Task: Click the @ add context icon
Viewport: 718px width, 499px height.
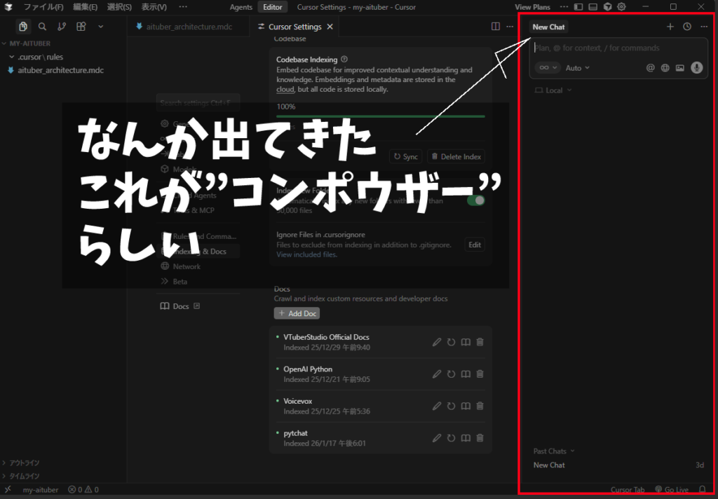Action: 650,68
